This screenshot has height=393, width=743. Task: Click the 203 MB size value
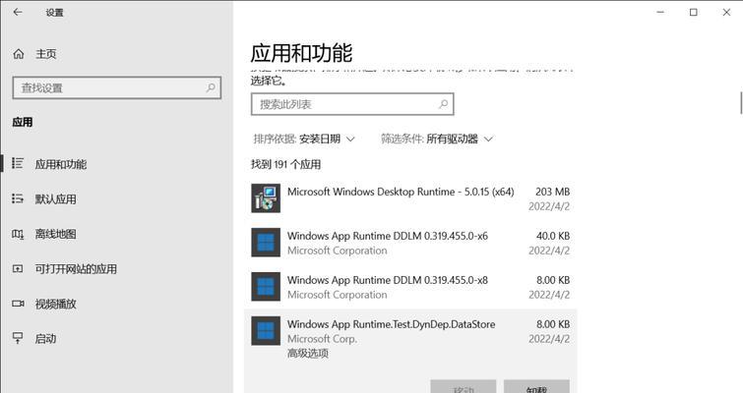(x=552, y=192)
